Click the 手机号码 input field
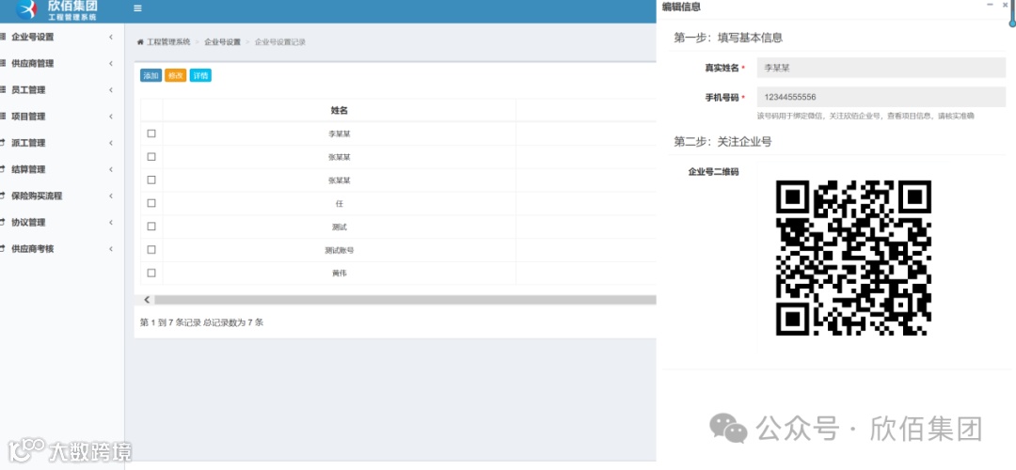The width and height of the screenshot is (1016, 470). 881,97
